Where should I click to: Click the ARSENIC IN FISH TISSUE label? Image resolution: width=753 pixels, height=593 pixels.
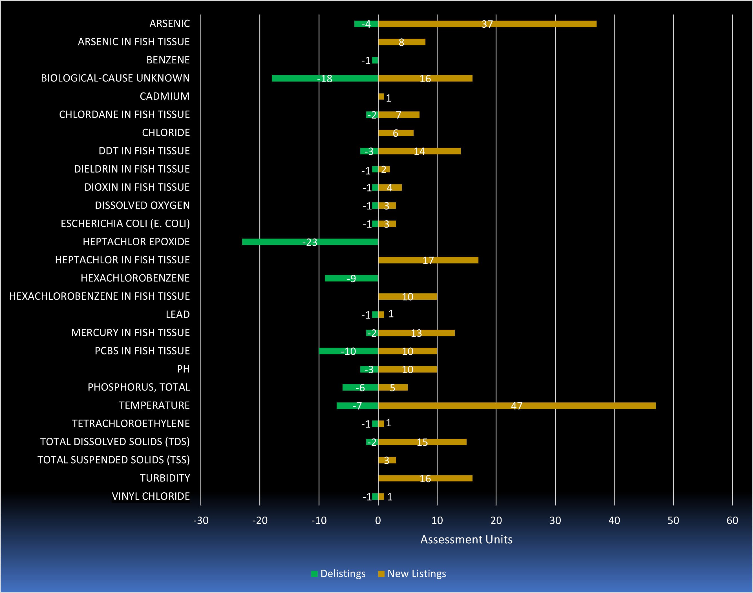[x=134, y=42]
